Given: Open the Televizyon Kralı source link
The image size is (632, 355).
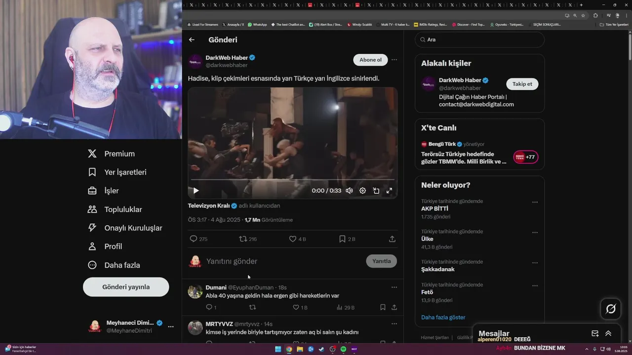Looking at the screenshot, I should point(209,206).
